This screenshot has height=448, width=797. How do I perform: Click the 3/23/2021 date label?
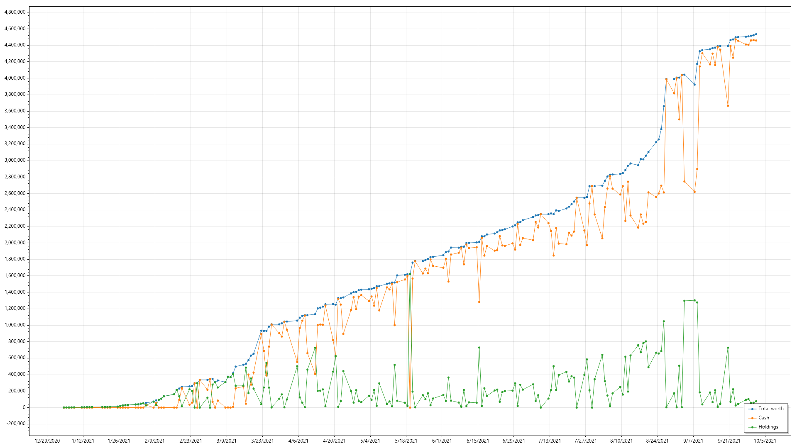pyautogui.click(x=262, y=441)
